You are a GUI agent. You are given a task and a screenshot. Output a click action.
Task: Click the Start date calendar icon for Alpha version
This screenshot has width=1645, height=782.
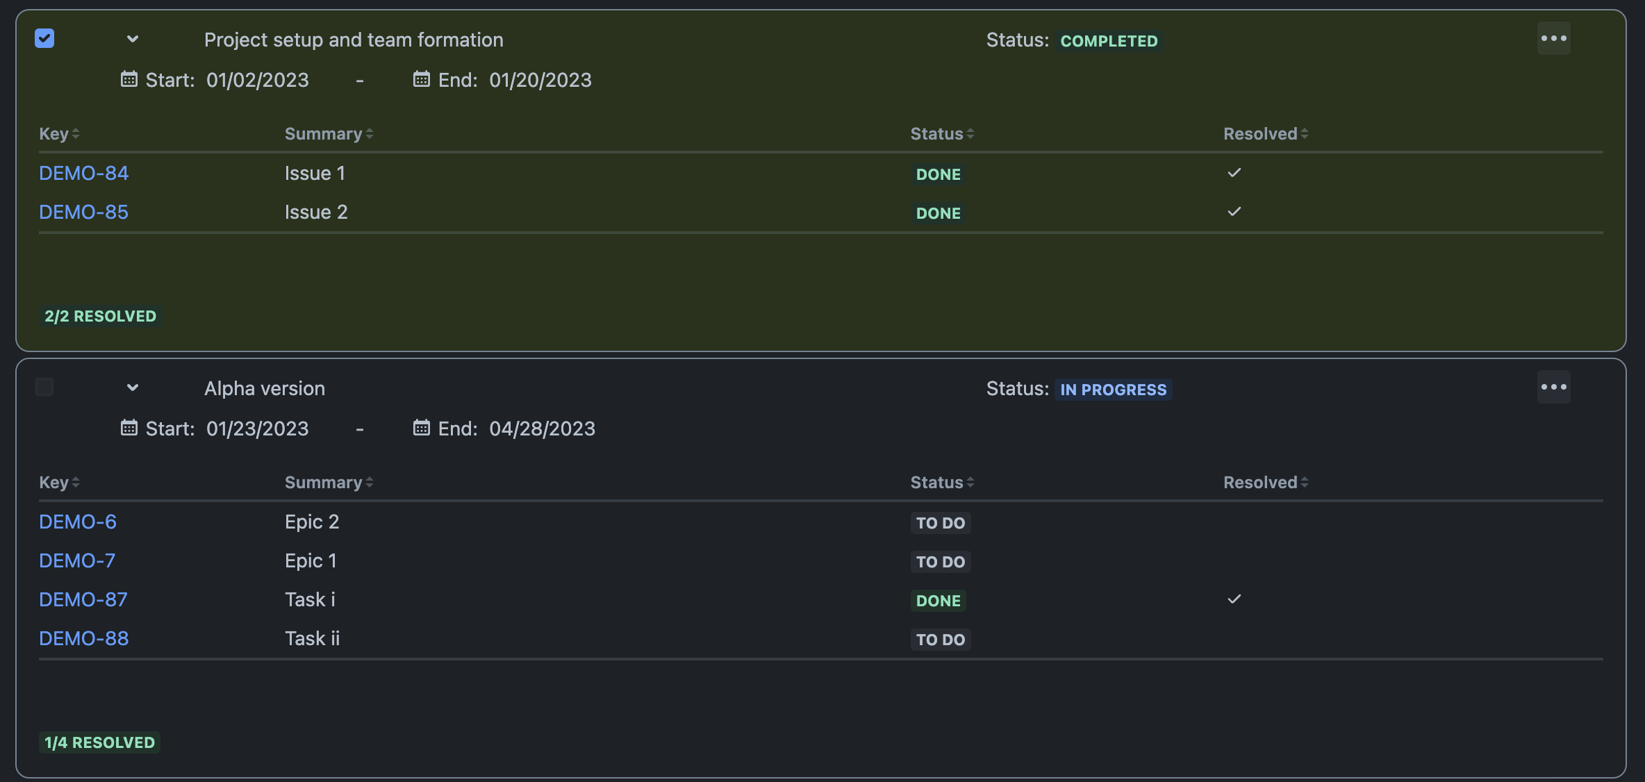tap(129, 428)
